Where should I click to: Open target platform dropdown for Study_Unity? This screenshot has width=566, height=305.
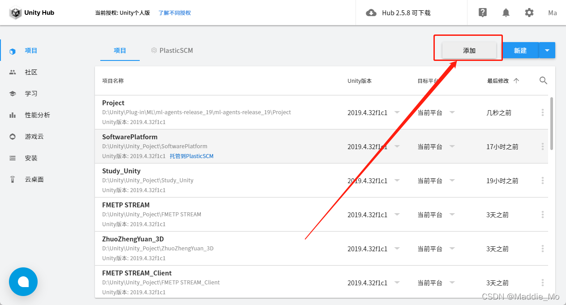pyautogui.click(x=452, y=180)
